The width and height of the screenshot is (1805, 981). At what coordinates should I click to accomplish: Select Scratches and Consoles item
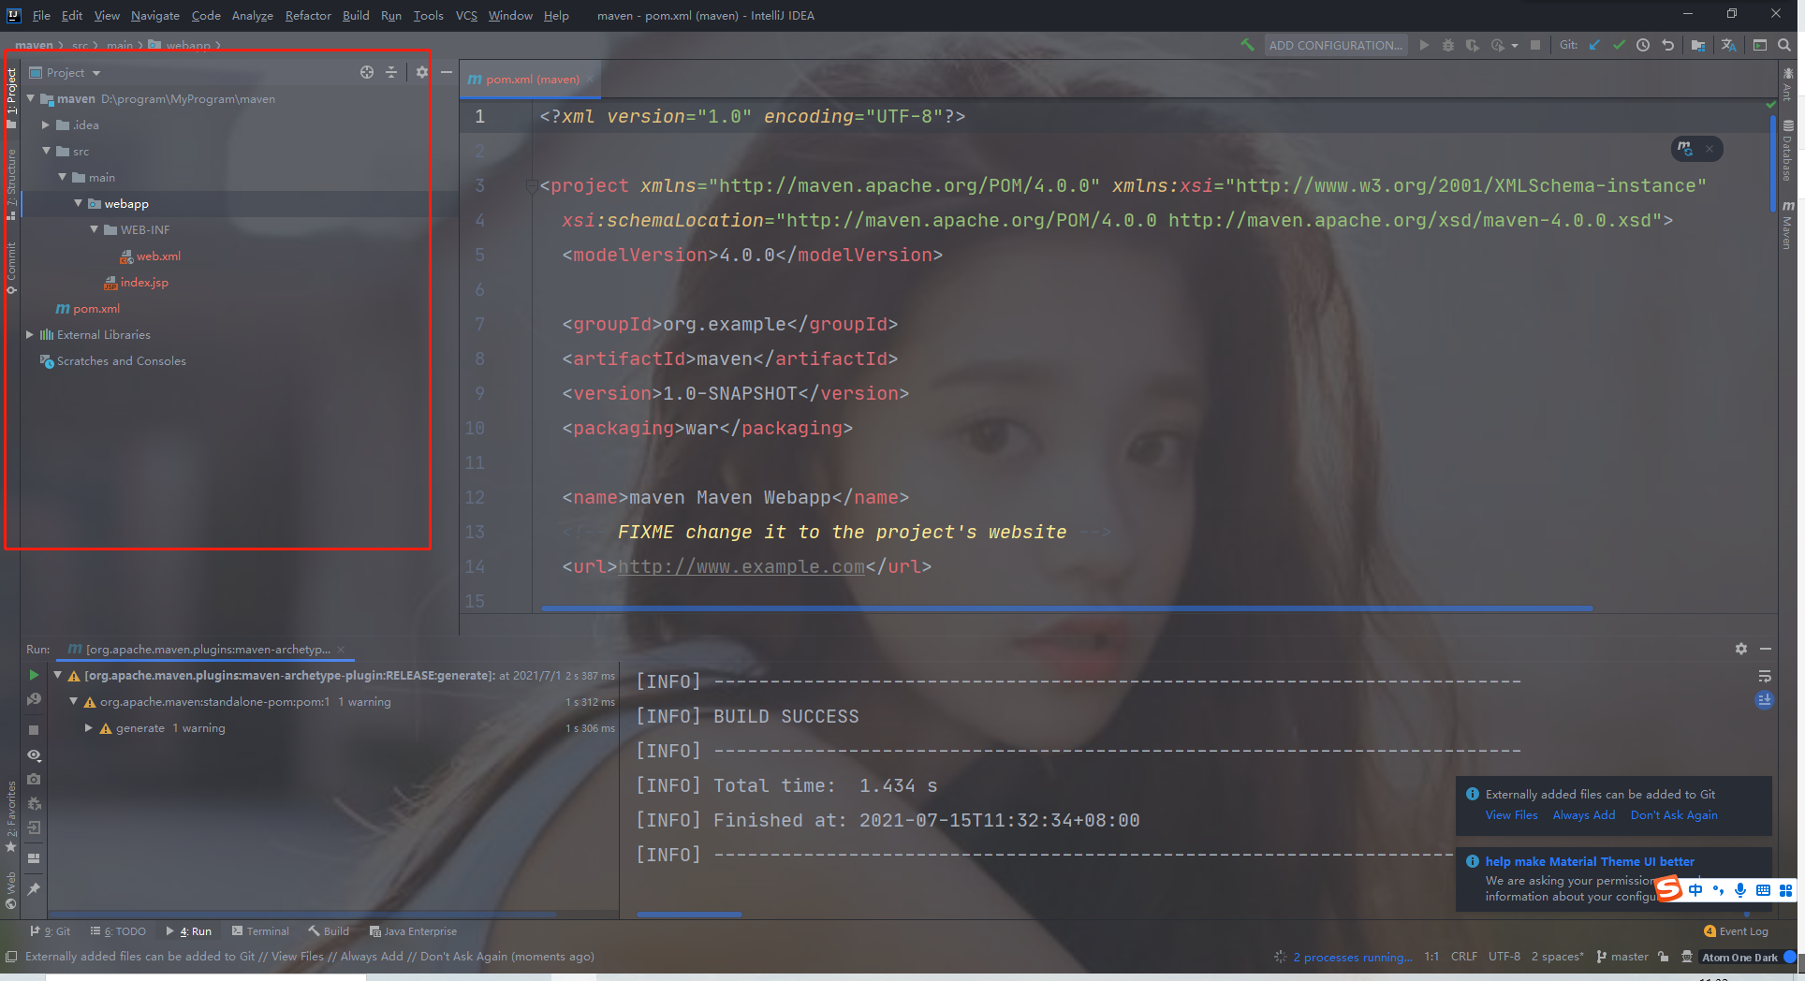pos(122,360)
